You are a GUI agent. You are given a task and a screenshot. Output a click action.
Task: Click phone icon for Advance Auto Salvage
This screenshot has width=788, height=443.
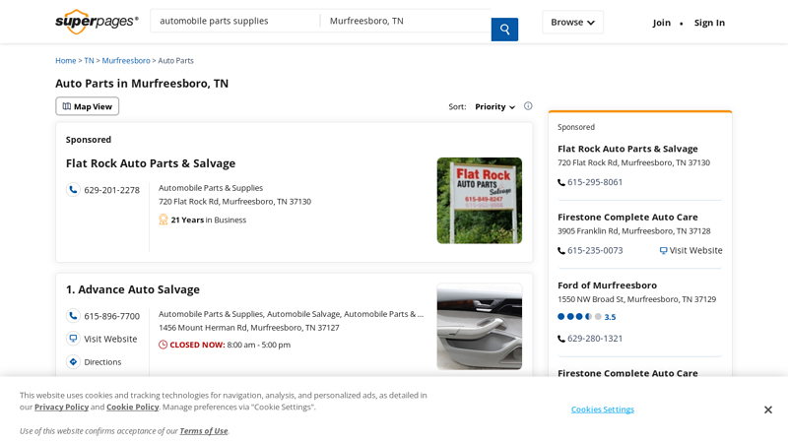(73, 316)
